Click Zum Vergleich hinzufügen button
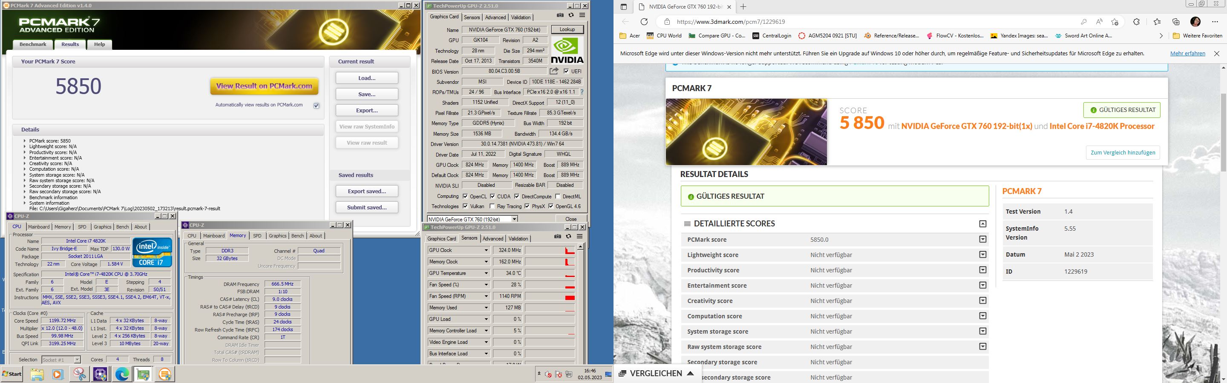1227x383 pixels. (1123, 153)
